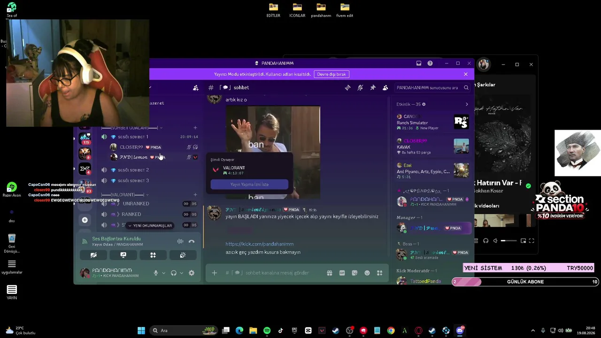Viewport: 601px width, 338px height.
Task: Open Discord inbox icon in title bar
Action: [x=419, y=63]
